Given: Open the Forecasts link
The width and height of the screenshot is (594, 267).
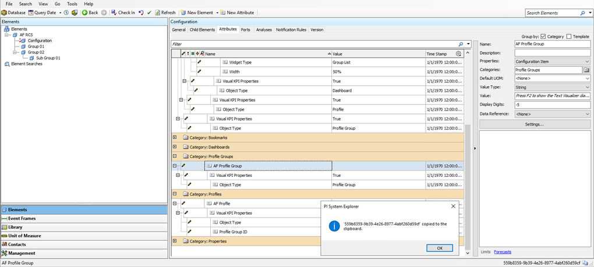Looking at the screenshot, I should tap(502, 252).
